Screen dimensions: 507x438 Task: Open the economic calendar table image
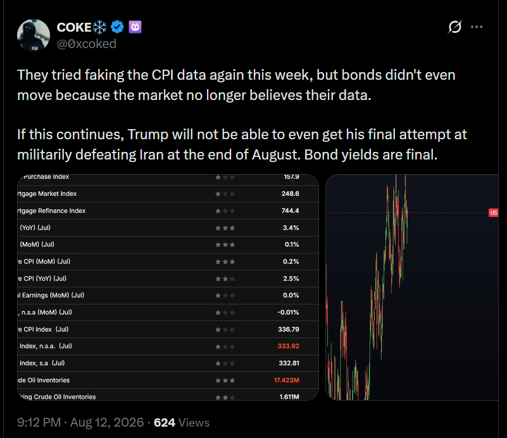[x=168, y=287]
